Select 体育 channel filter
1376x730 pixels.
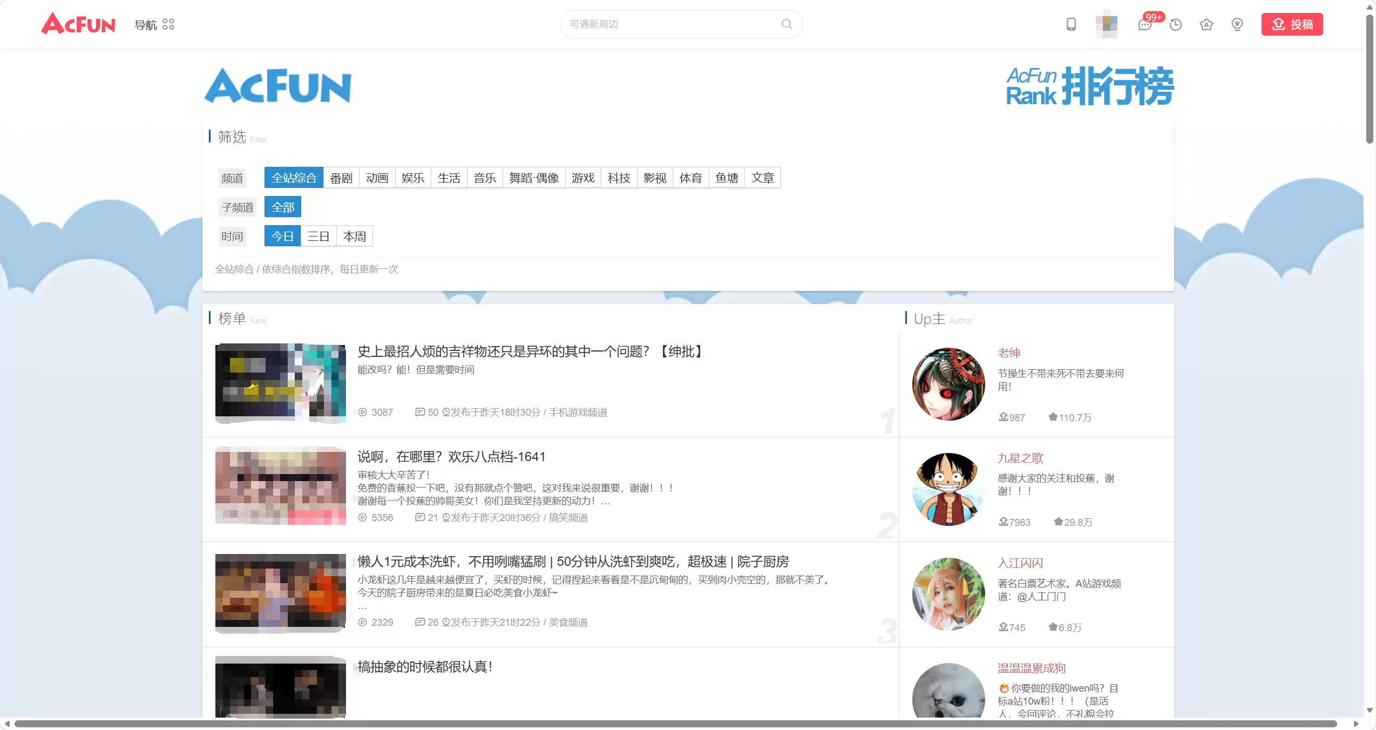pyautogui.click(x=690, y=178)
